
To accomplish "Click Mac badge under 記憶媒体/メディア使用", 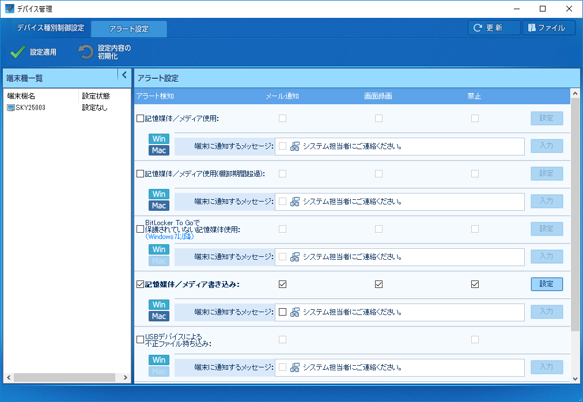I will [159, 150].
